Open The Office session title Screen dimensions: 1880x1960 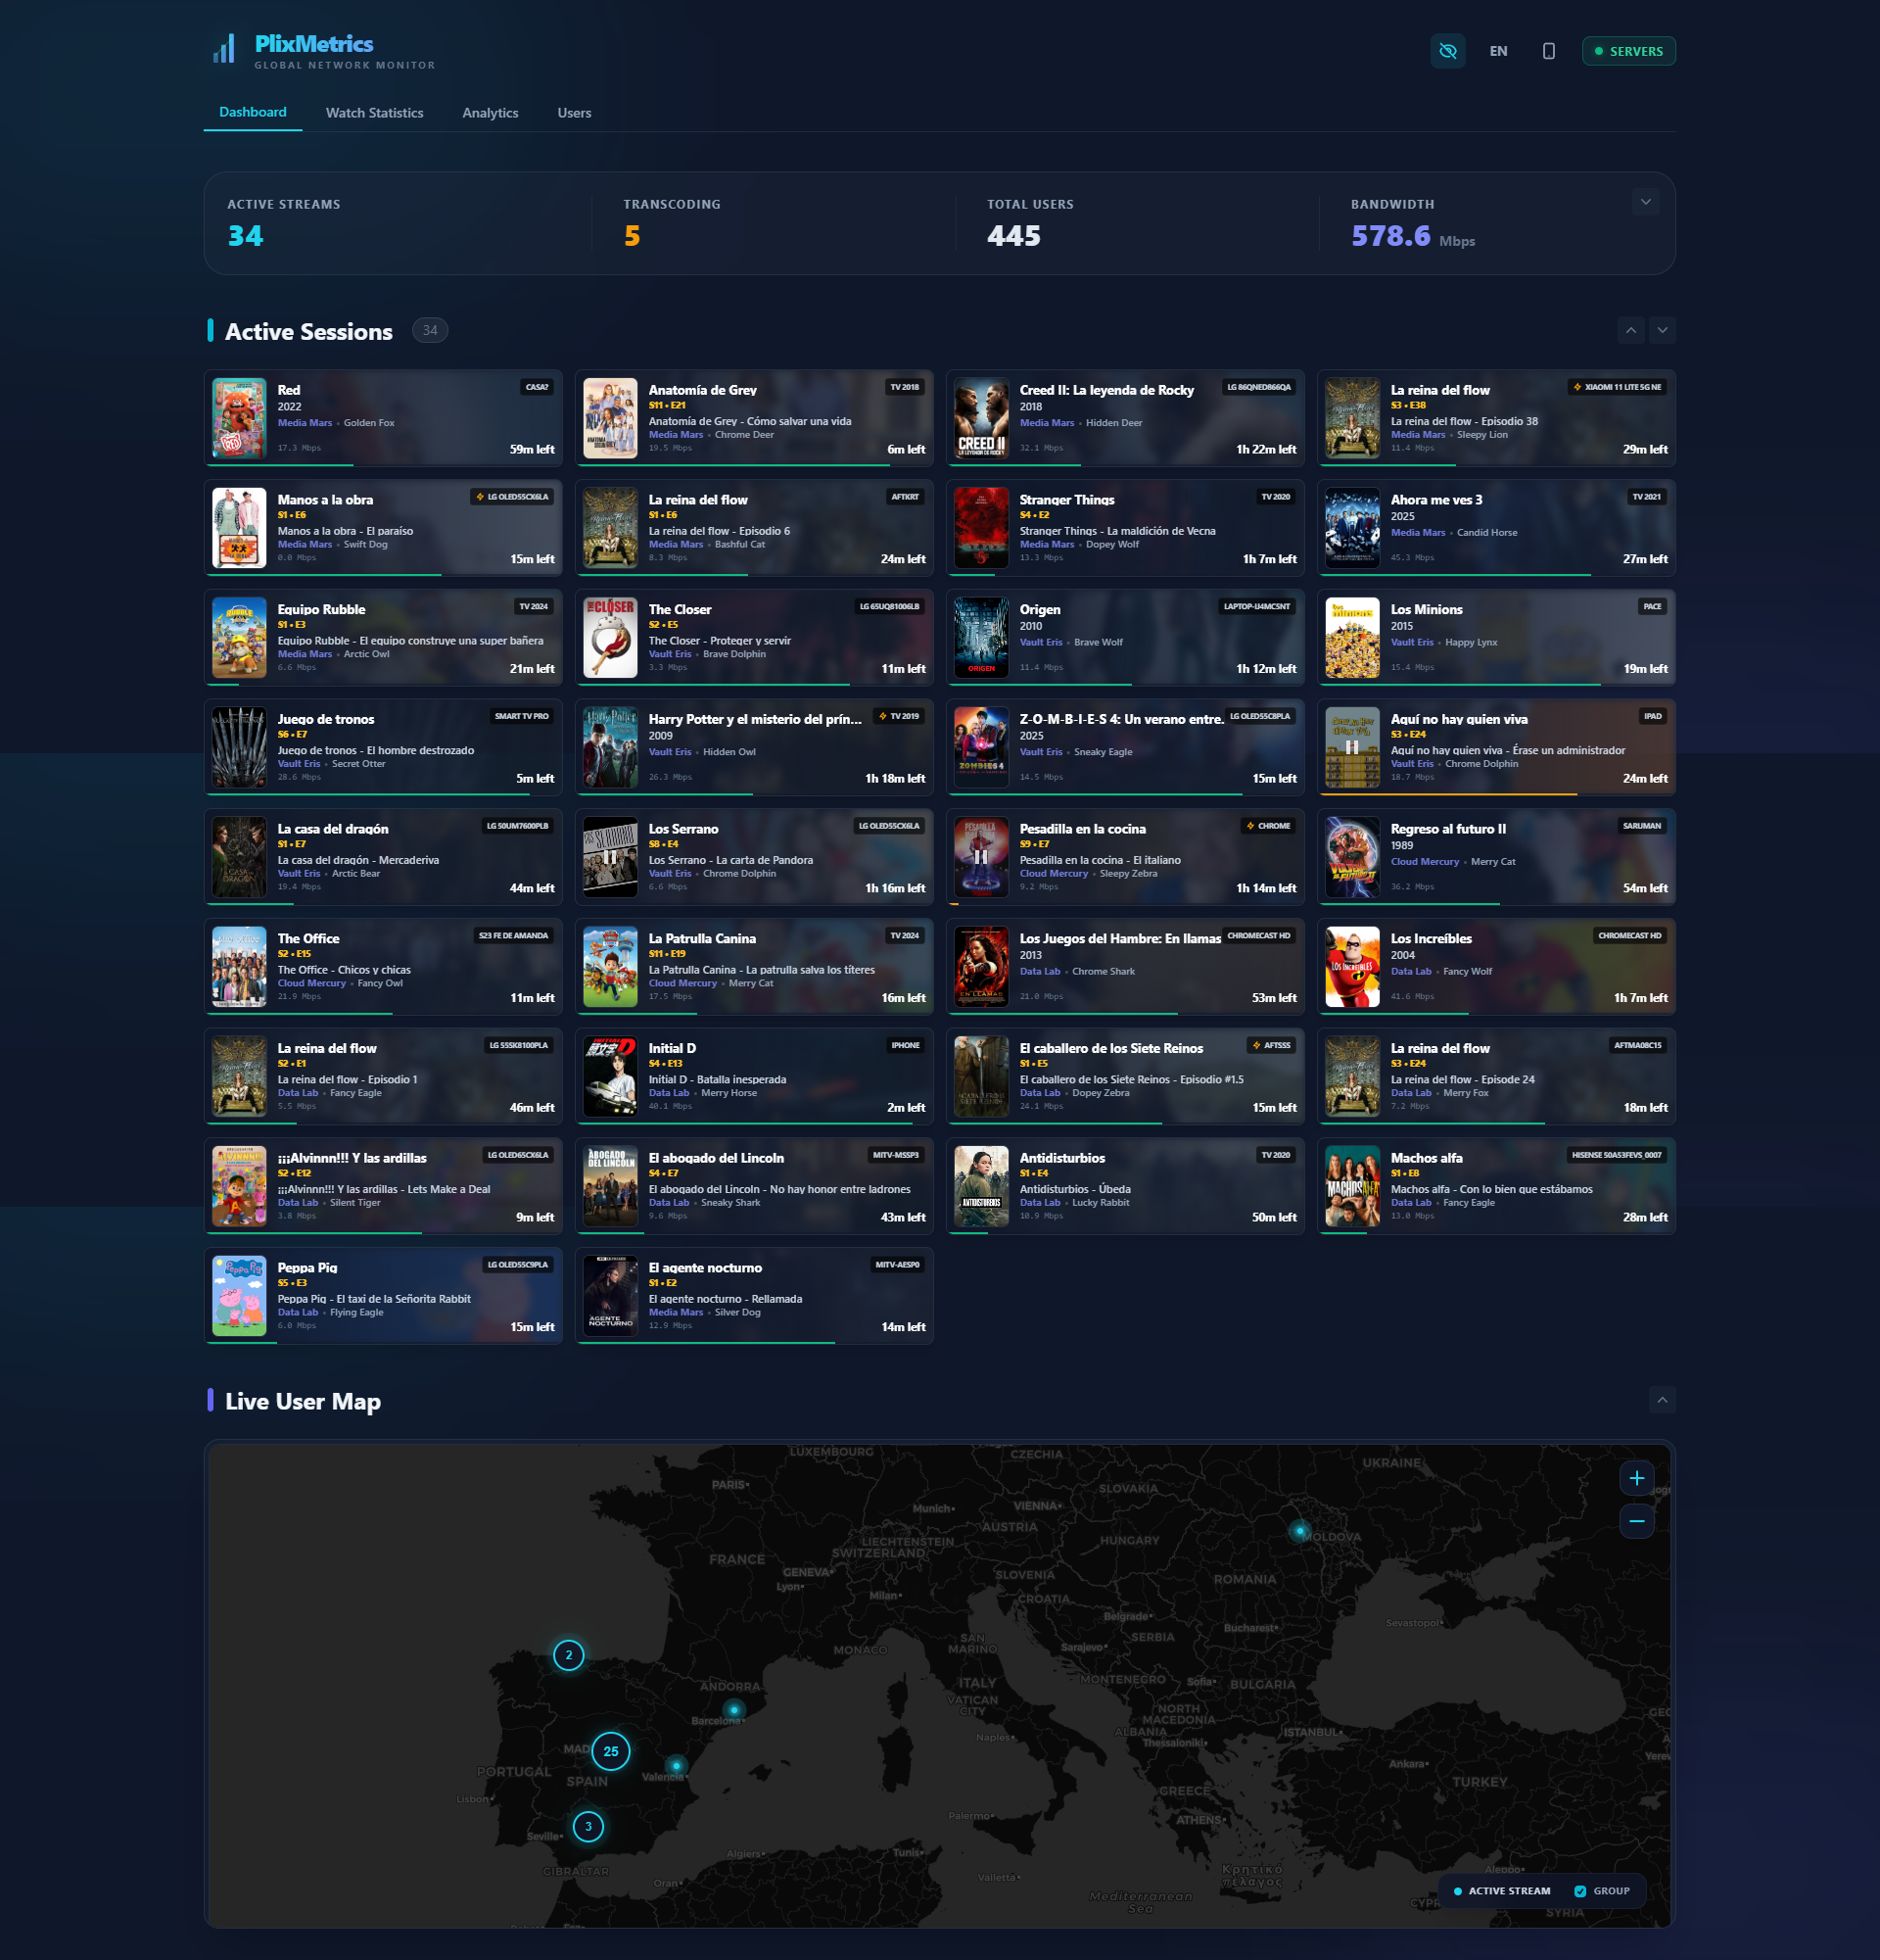[308, 938]
